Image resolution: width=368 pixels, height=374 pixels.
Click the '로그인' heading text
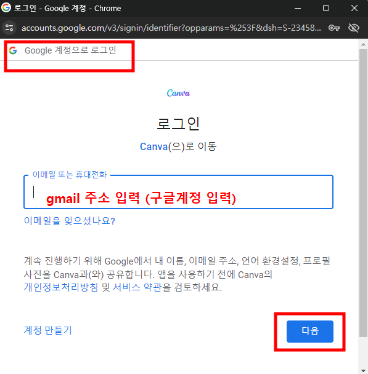point(178,123)
